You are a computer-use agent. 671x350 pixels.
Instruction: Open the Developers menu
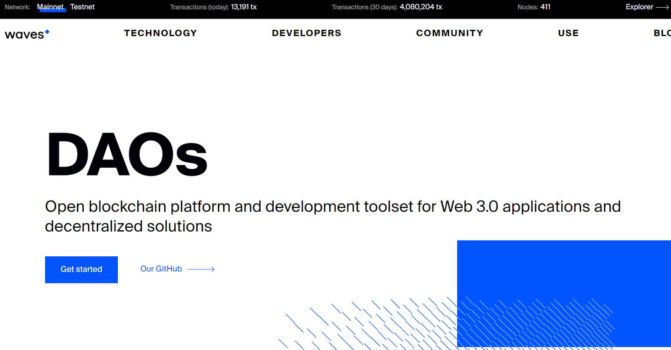(306, 33)
